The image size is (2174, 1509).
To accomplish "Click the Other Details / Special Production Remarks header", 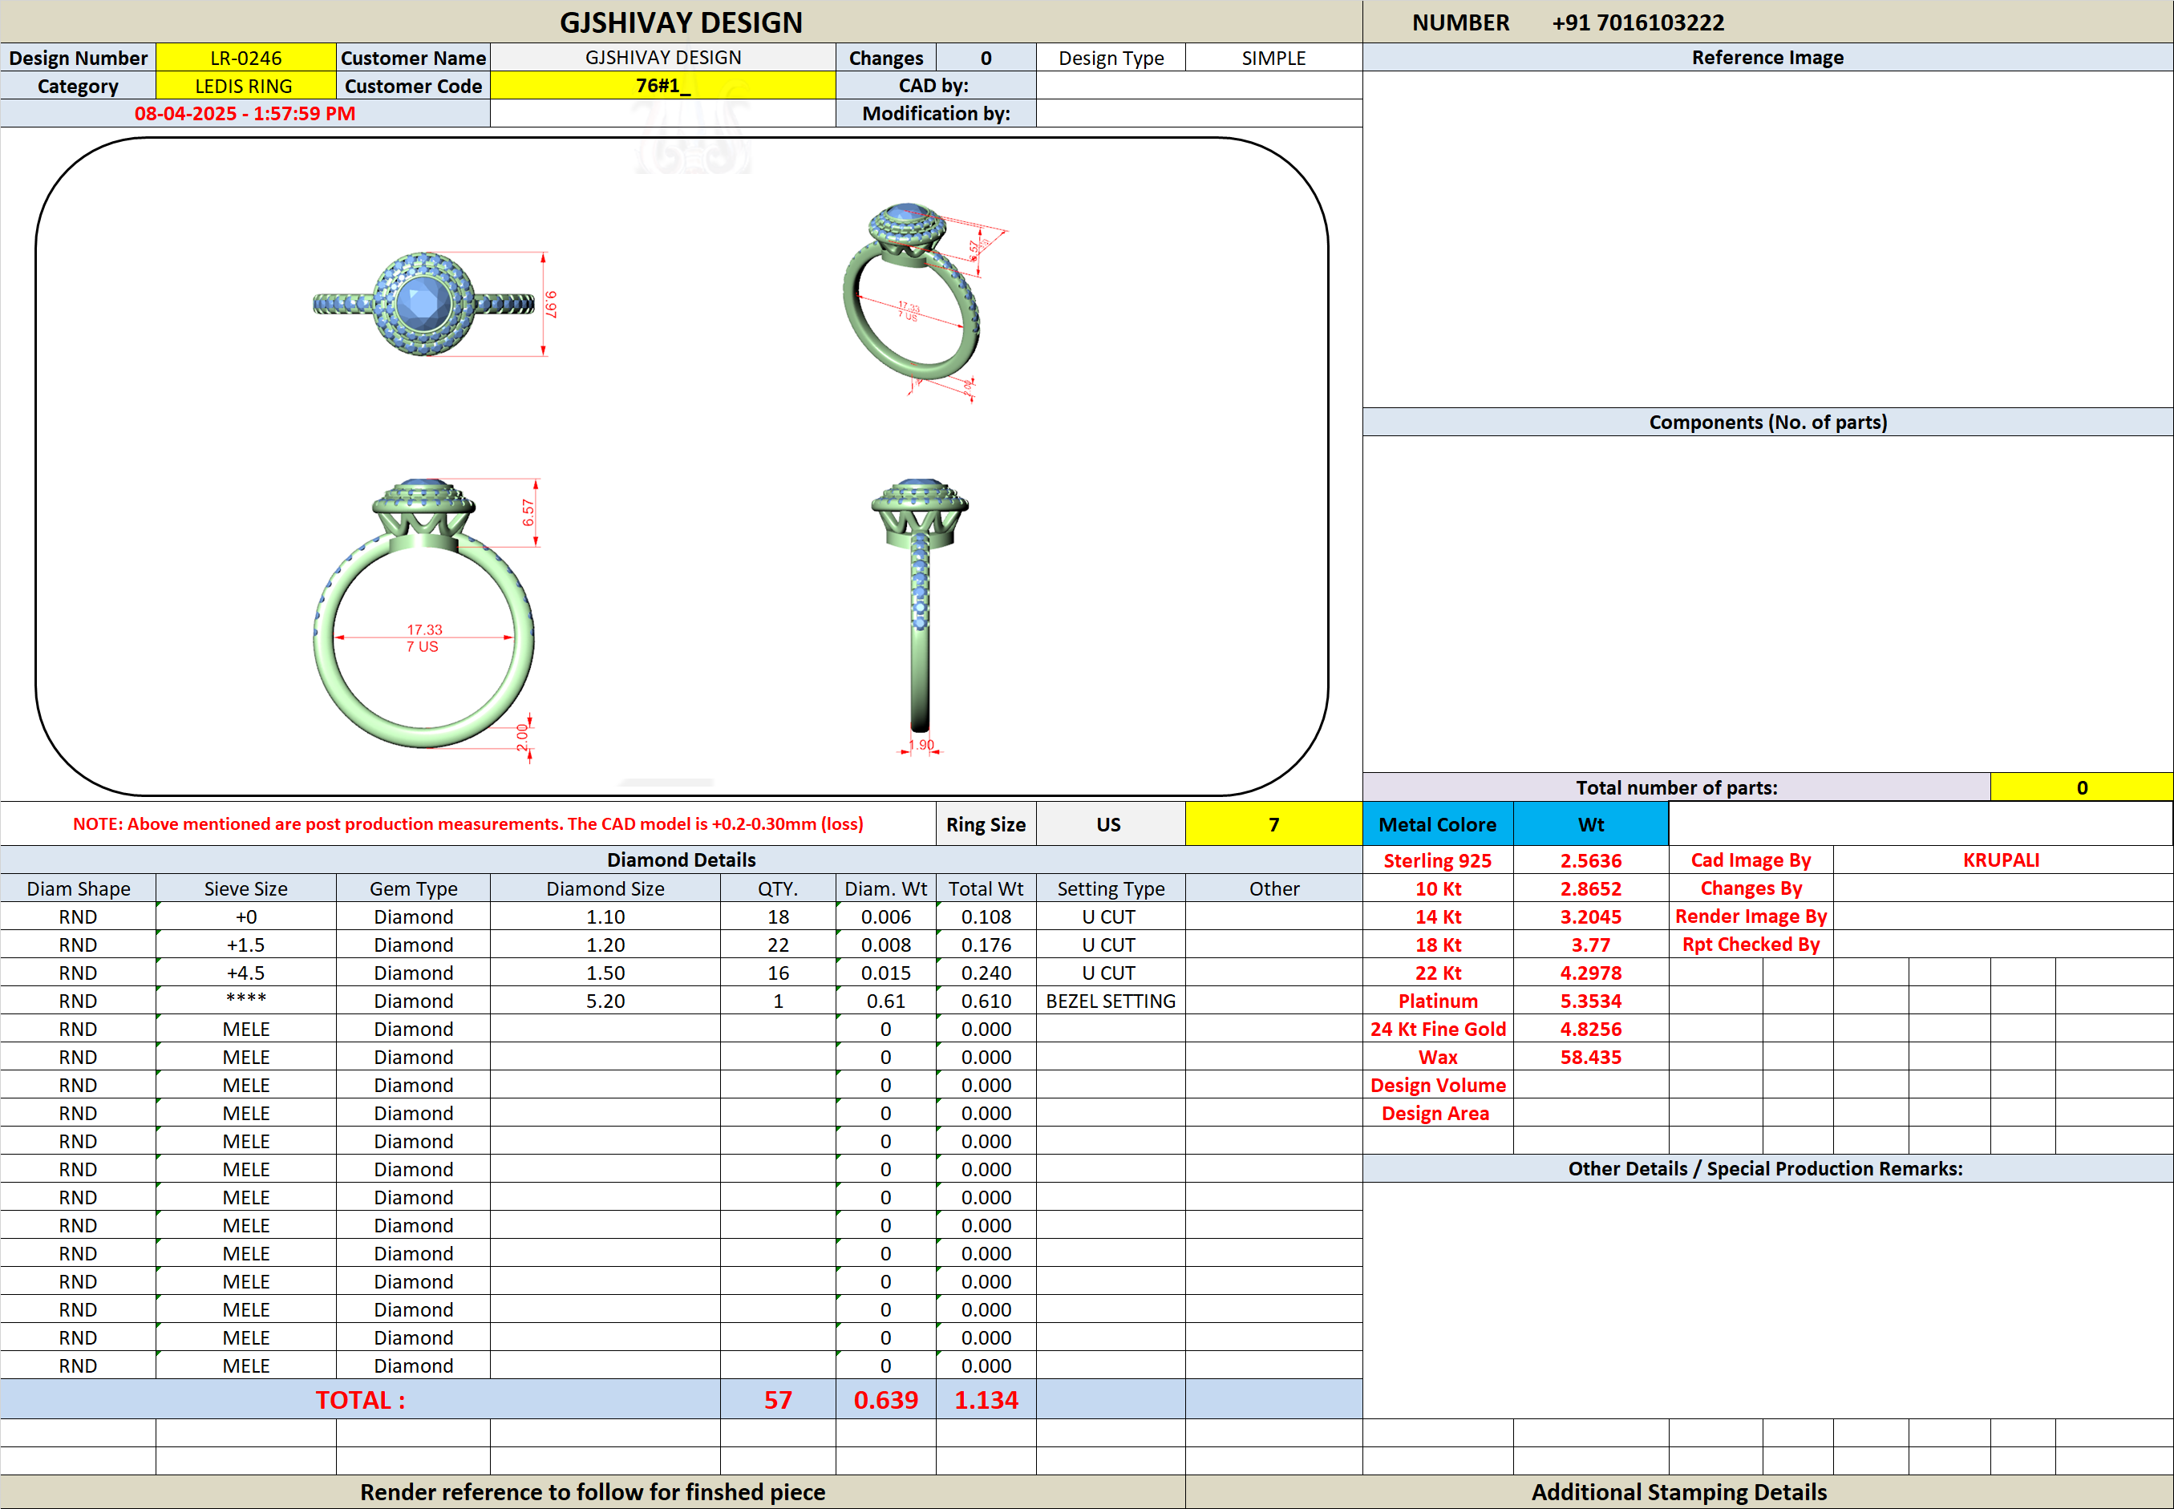I will click(x=1767, y=1168).
